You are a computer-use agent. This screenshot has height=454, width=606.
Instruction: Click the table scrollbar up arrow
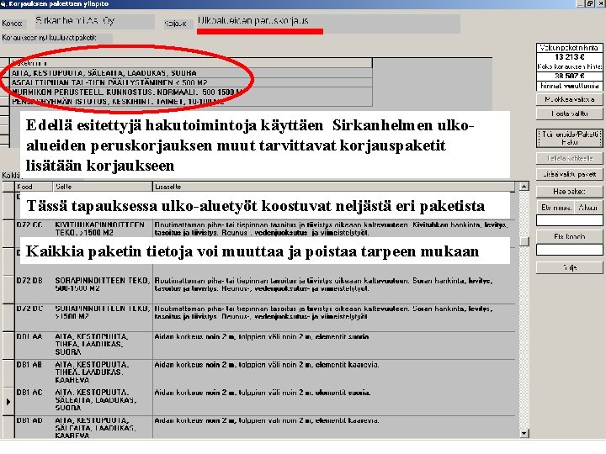pyautogui.click(x=524, y=187)
